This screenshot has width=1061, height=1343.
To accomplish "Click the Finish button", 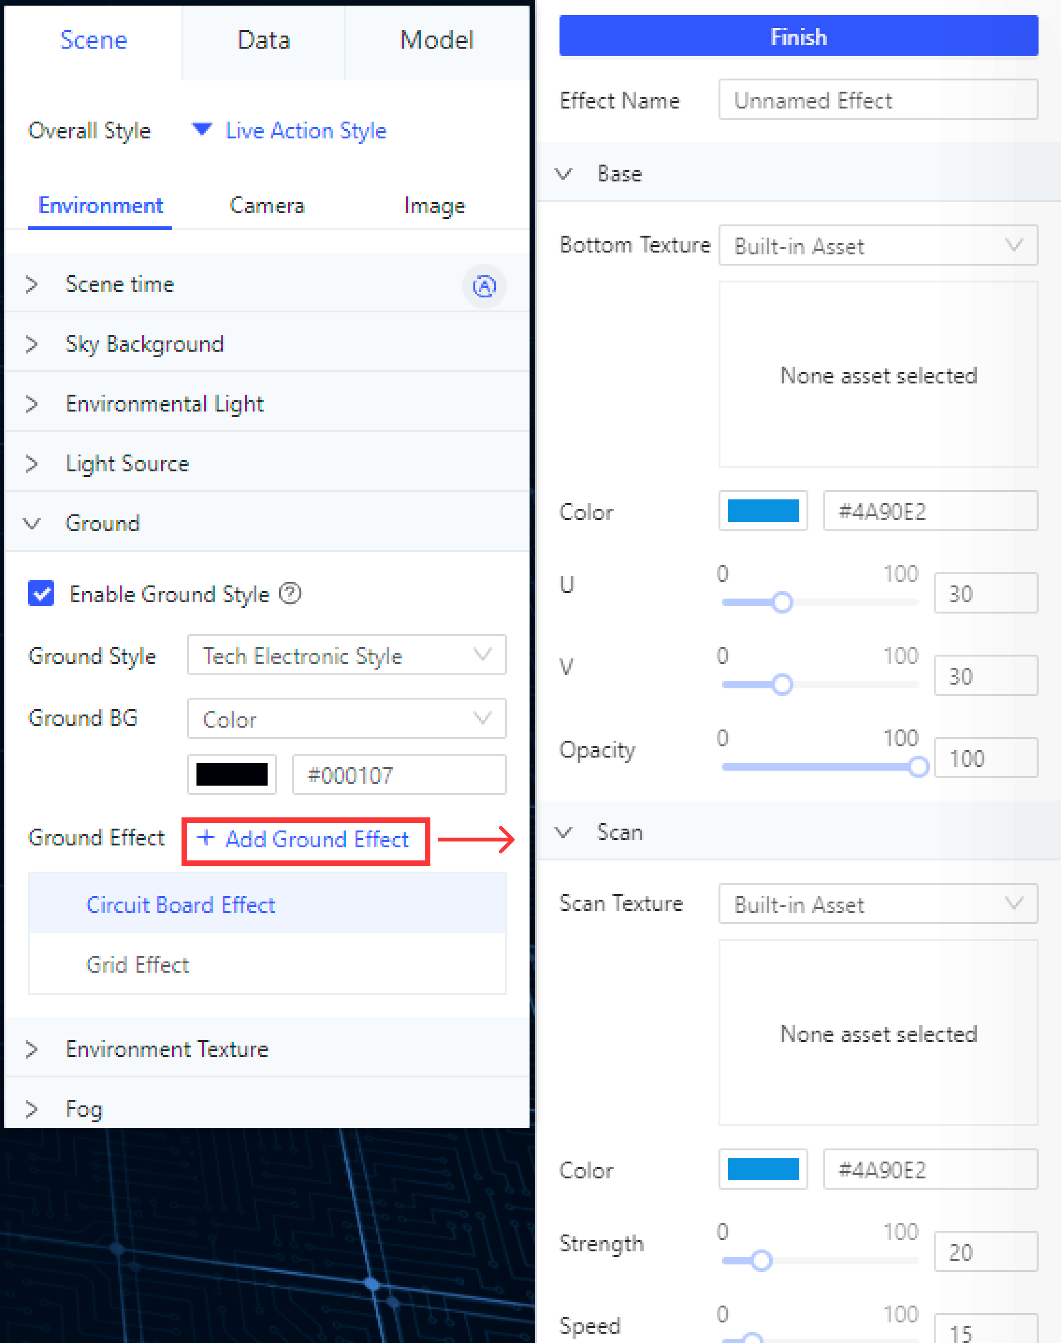I will tap(798, 36).
